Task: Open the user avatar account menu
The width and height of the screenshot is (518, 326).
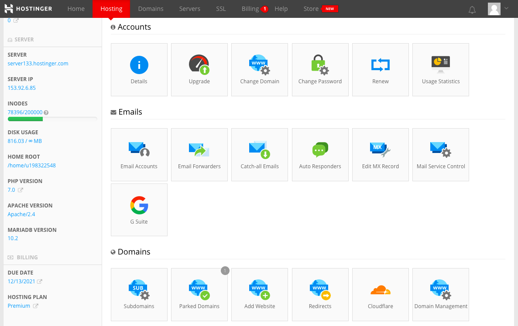Action: click(494, 9)
